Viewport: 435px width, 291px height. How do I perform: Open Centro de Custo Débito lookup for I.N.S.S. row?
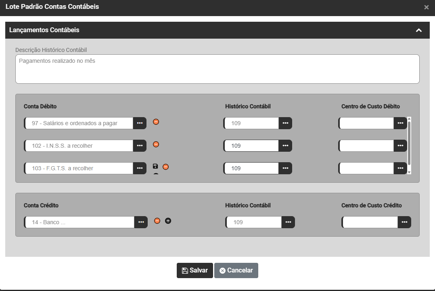(400, 146)
